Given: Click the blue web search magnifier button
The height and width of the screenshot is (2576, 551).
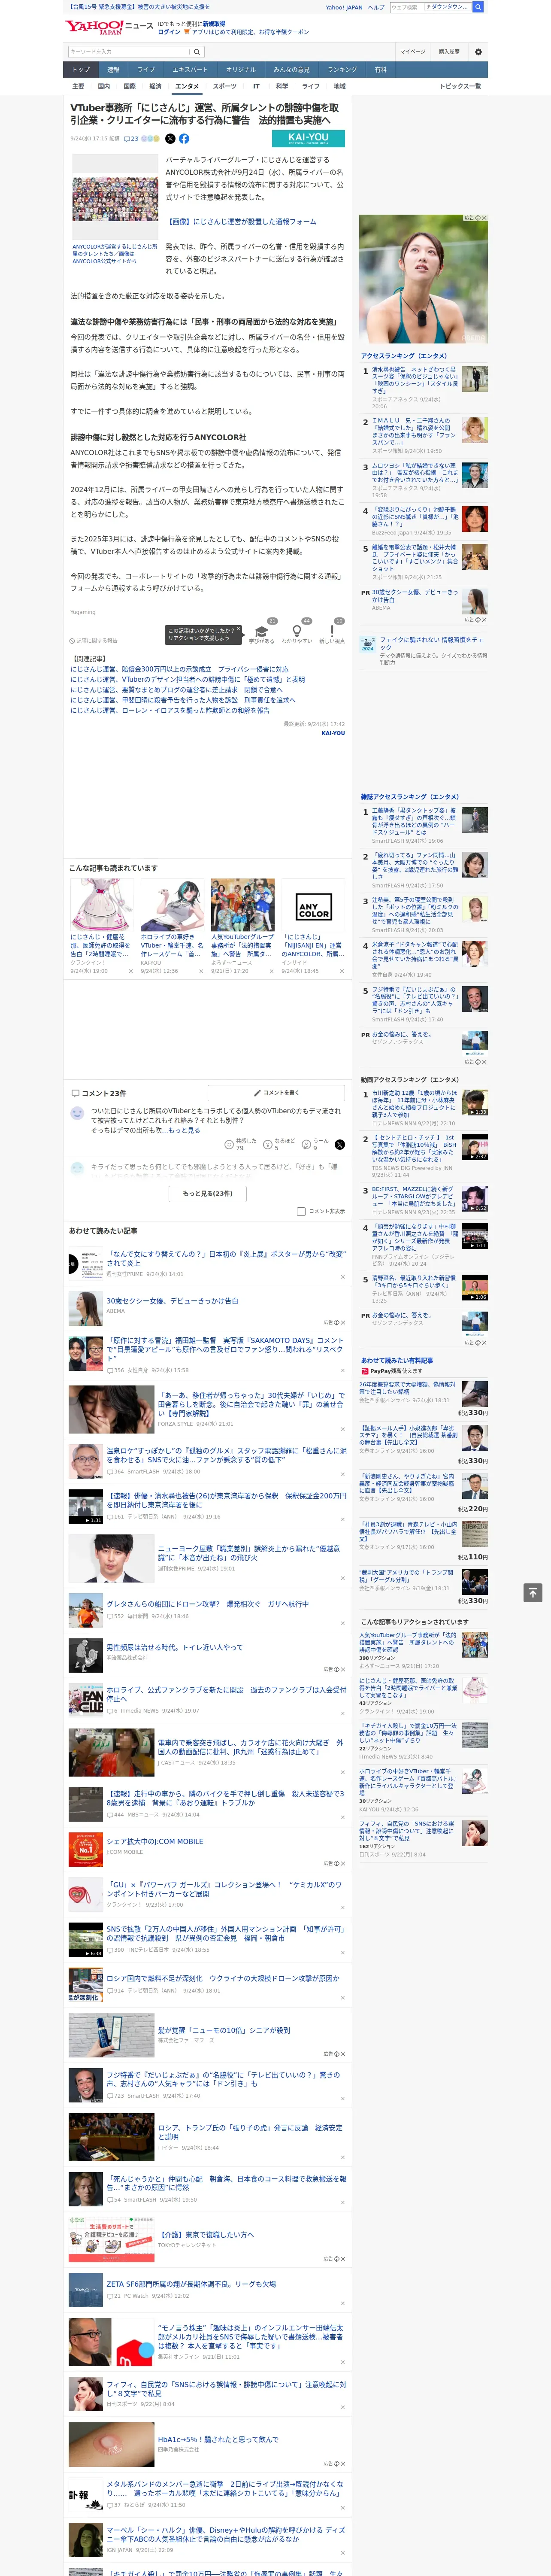Looking at the screenshot, I should 478,7.
